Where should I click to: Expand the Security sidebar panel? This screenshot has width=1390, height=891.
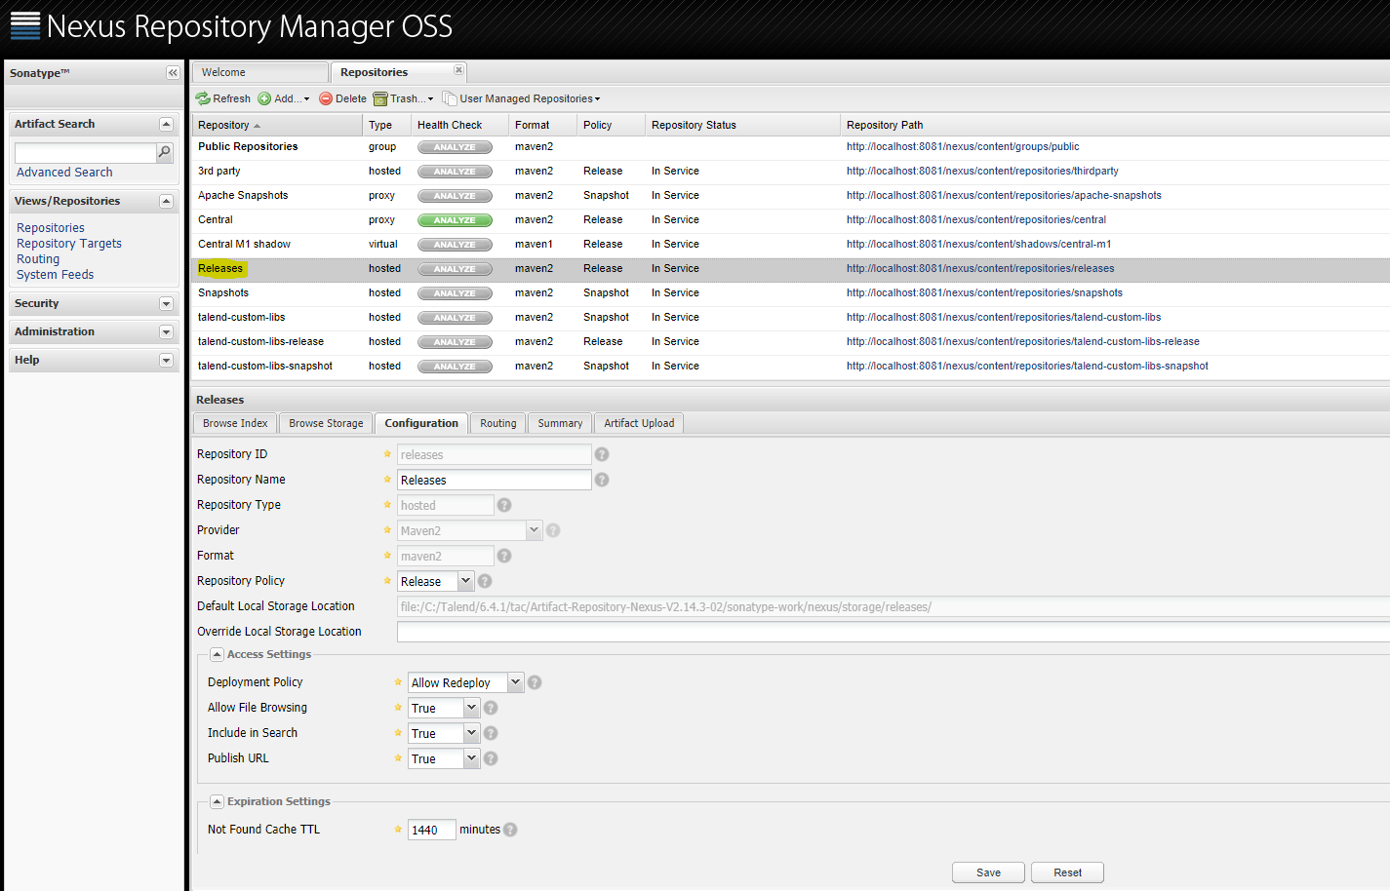click(166, 304)
